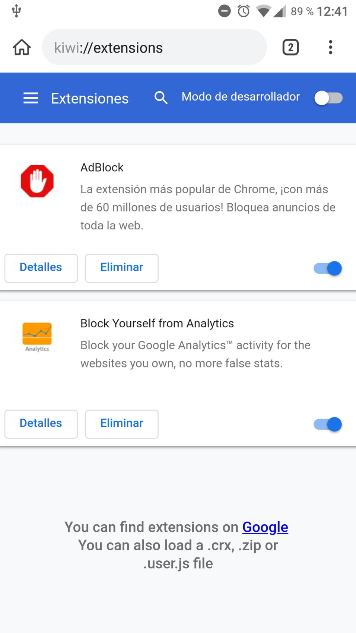The width and height of the screenshot is (356, 633).
Task: Enable Modo de desarrollador toggle
Action: (328, 98)
